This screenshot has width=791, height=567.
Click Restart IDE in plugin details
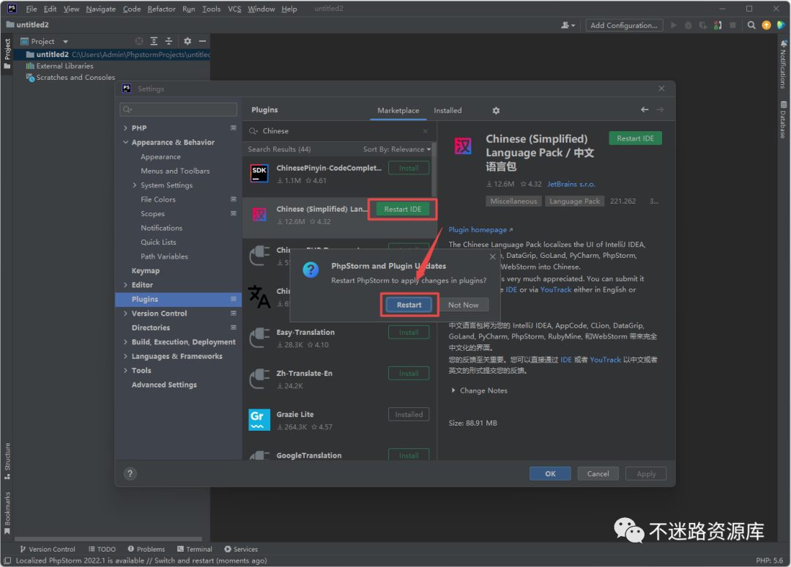635,138
